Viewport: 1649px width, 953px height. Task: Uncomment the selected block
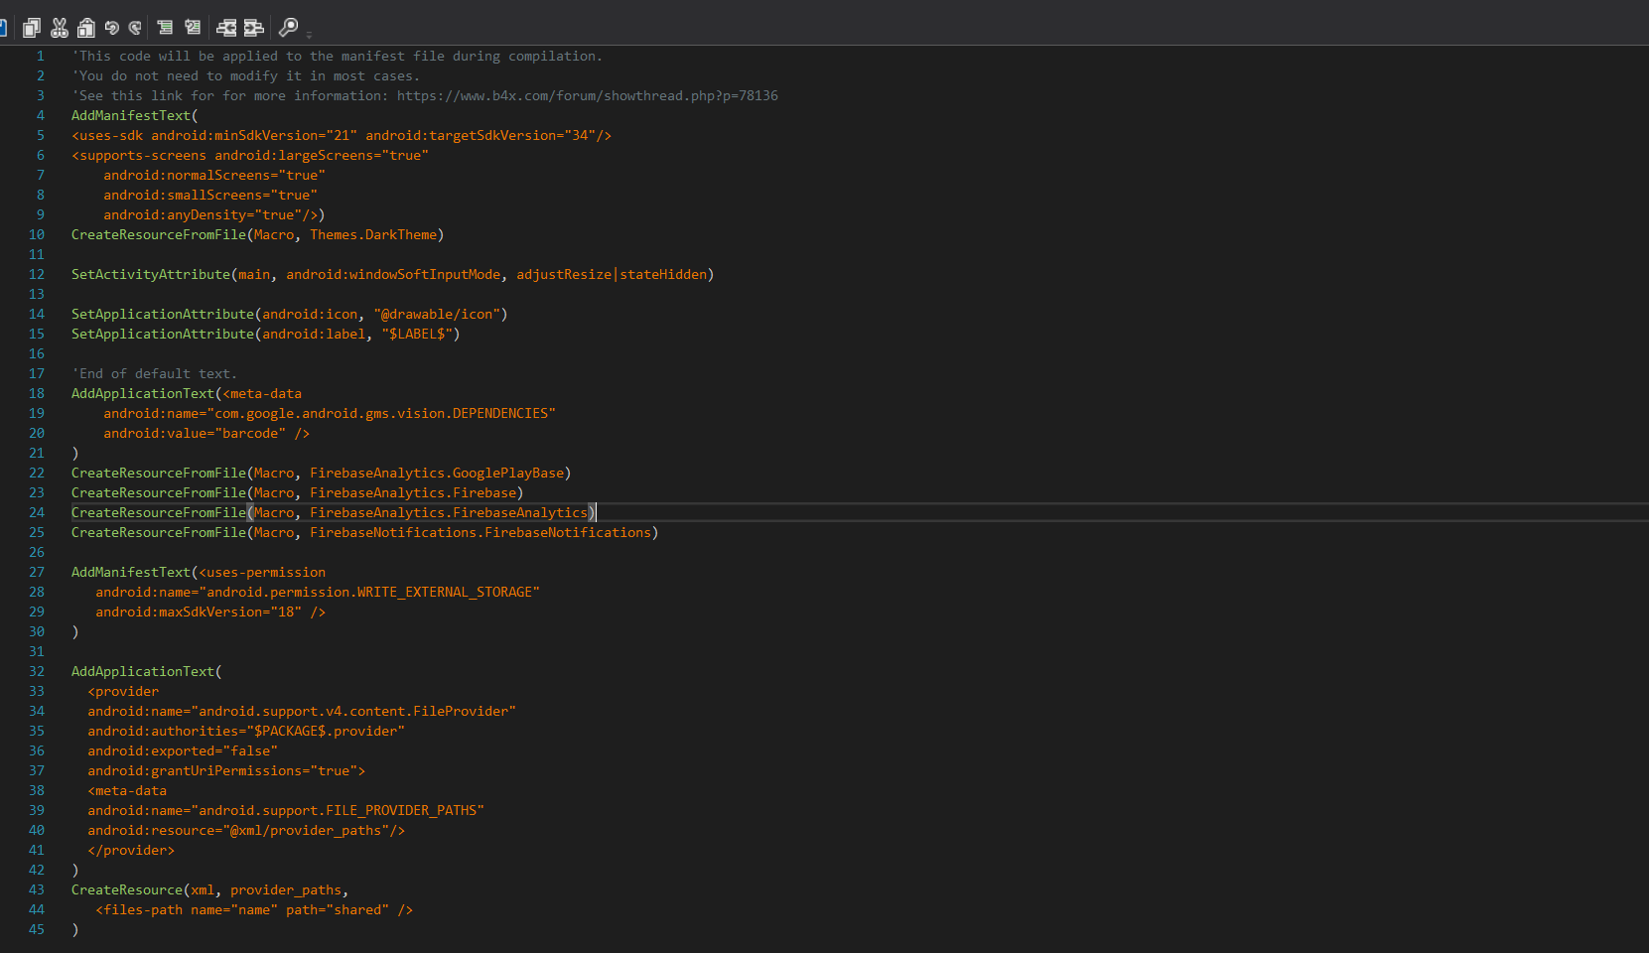coord(193,27)
